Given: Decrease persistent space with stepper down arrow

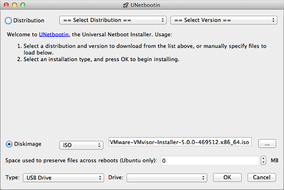Looking at the screenshot, I should [x=263, y=162].
